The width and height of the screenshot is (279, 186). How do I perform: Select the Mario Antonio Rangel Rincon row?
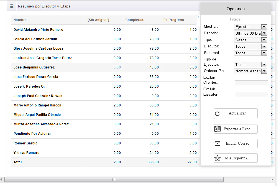37,105
